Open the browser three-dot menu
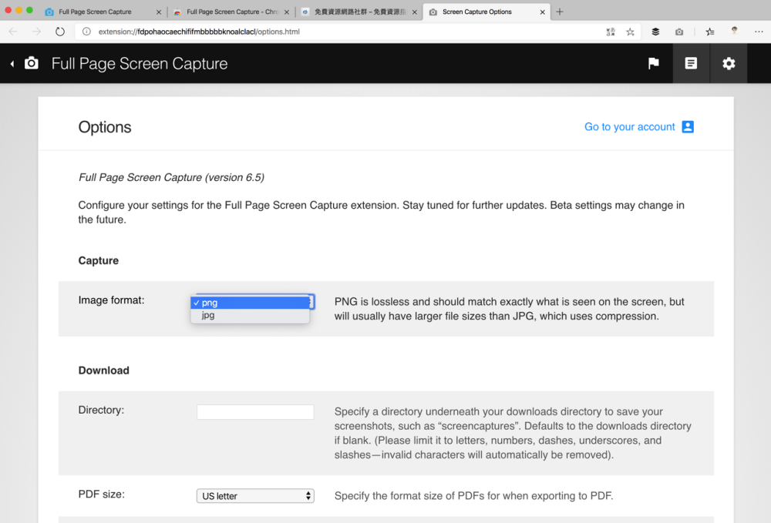This screenshot has width=771, height=523. click(759, 32)
